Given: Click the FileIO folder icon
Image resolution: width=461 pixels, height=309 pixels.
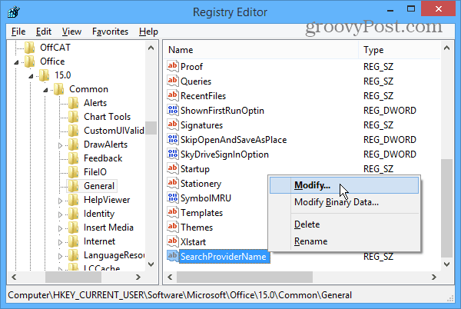Looking at the screenshot, I should pyautogui.click(x=74, y=172).
